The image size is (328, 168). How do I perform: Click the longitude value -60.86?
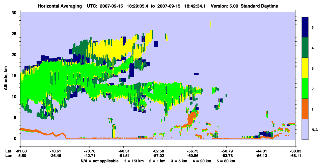pos(192,156)
